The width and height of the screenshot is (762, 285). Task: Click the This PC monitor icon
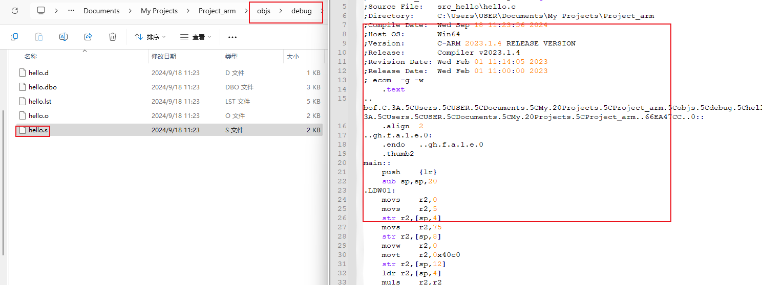coord(41,11)
